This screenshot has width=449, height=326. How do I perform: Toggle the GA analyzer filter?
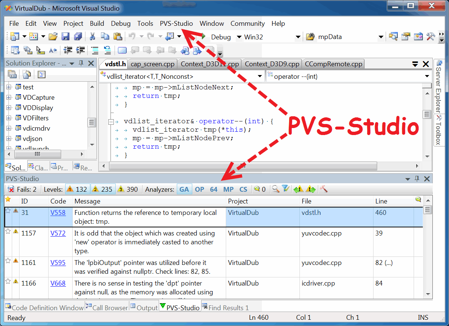(184, 189)
